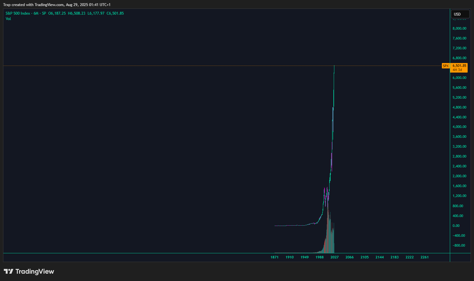The width and height of the screenshot is (474, 281).
Task: Click the TradingView logo icon
Action: tap(9, 271)
